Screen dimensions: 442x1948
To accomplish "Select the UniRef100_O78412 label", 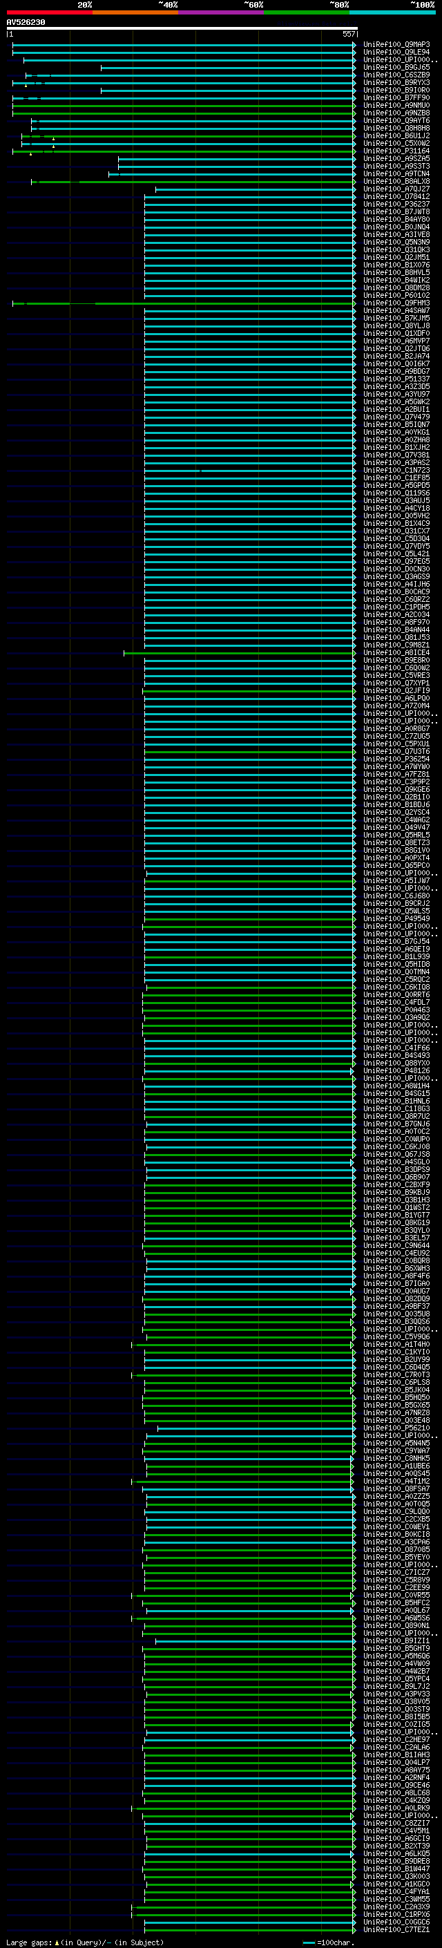I will [396, 197].
